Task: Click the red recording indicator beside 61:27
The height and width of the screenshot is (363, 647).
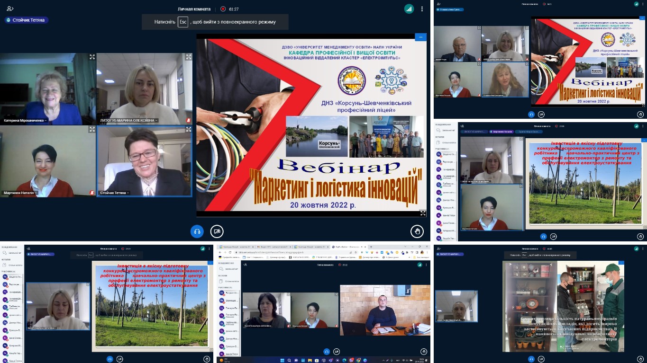Action: [223, 9]
